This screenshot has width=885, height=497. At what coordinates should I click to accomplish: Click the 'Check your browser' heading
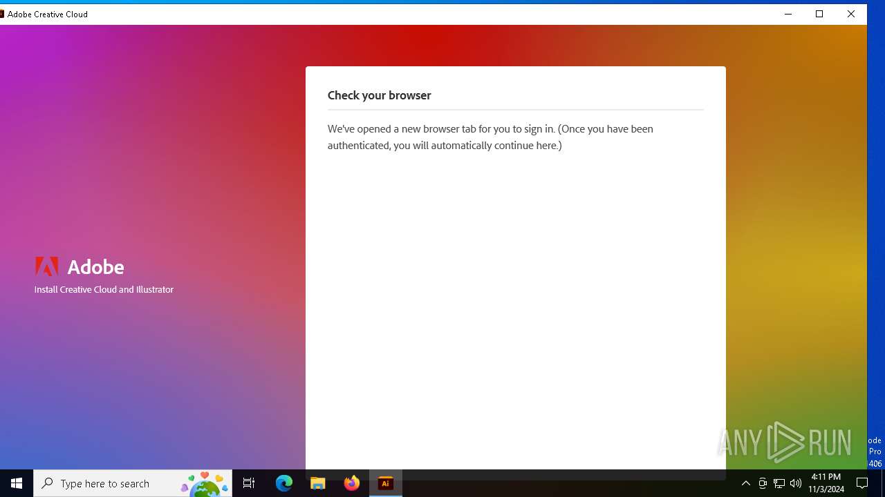point(380,95)
